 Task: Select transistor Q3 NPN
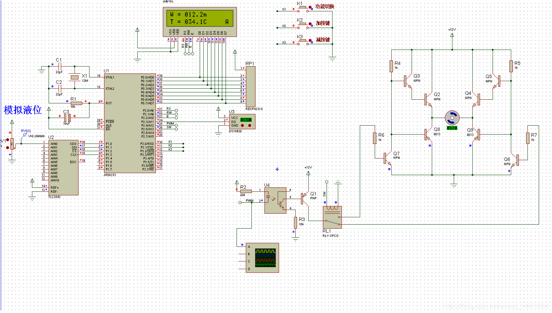408,81
